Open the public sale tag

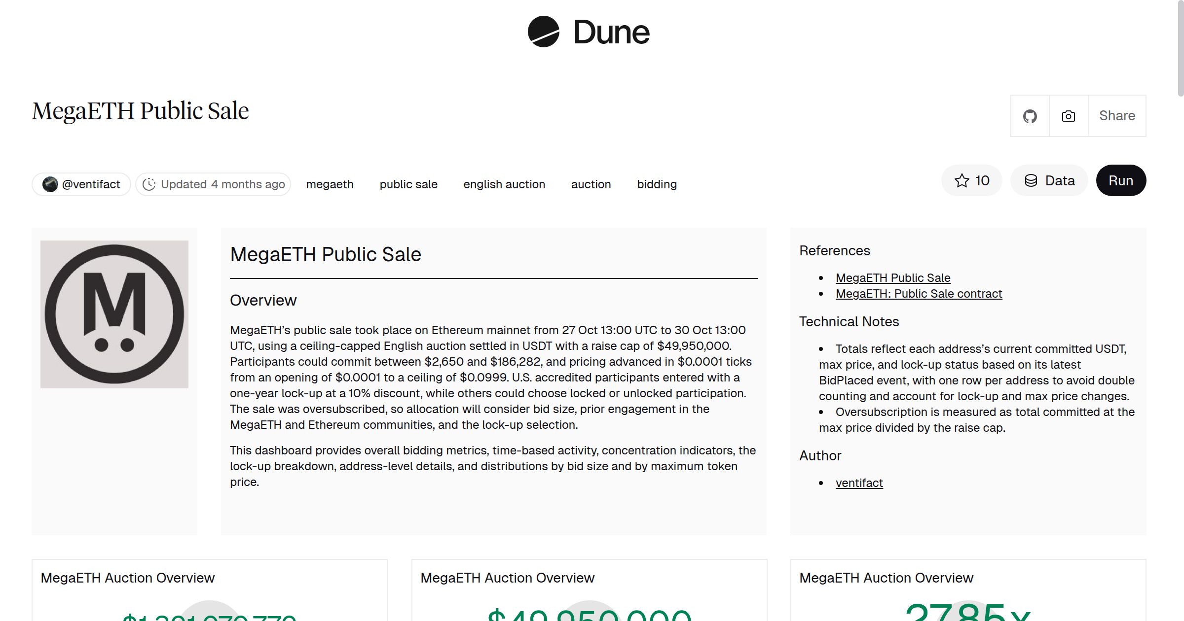[408, 184]
